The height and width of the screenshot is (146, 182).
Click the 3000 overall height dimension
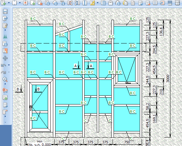pyautogui.click(x=168, y=79)
